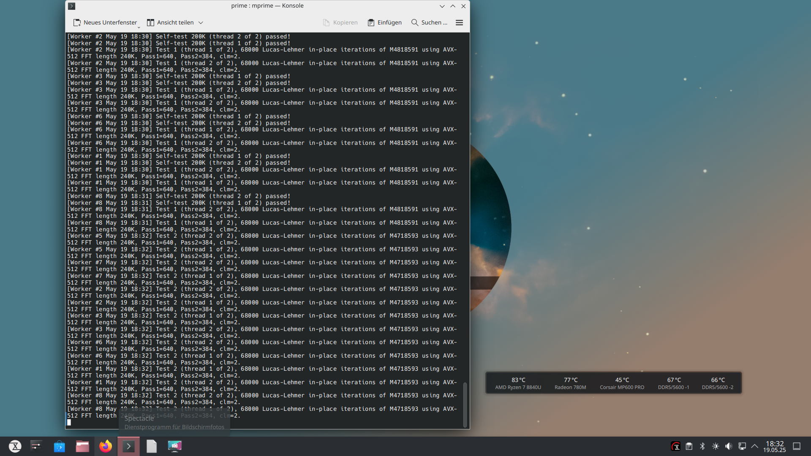Open the Ansicht teilen split view button
This screenshot has height=456, width=811.
(170, 23)
